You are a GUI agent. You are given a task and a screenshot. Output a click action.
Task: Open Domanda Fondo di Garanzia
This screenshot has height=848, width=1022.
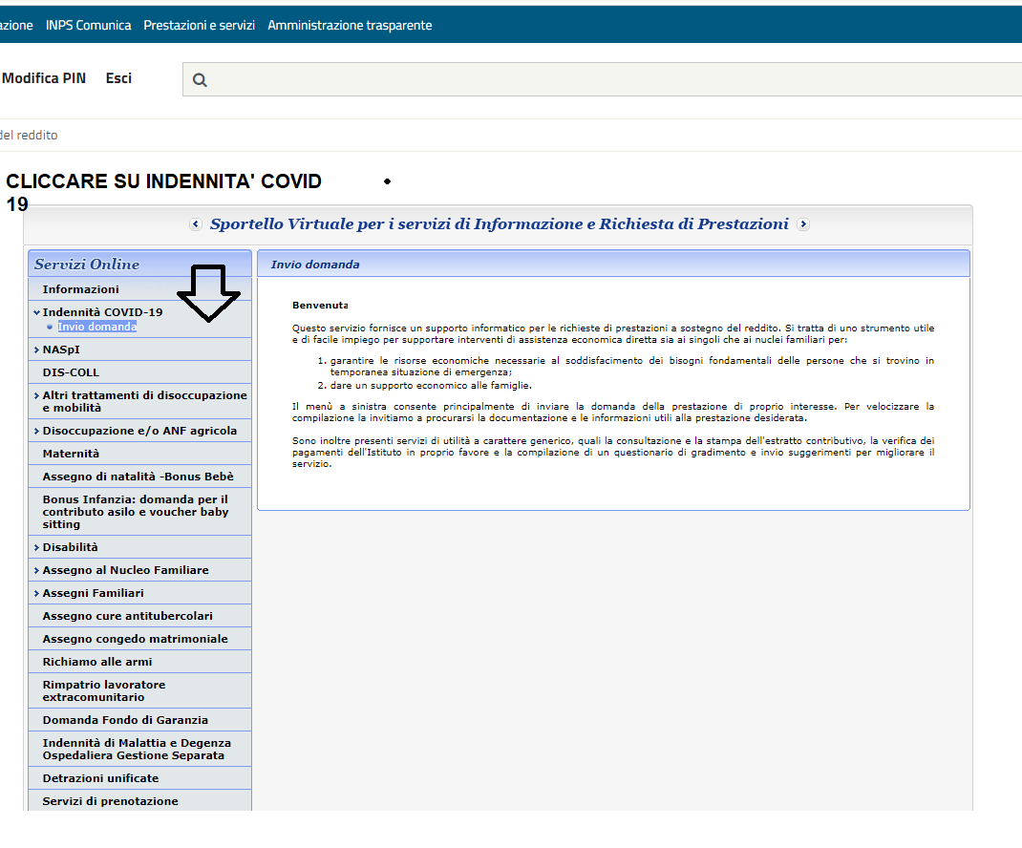(125, 720)
